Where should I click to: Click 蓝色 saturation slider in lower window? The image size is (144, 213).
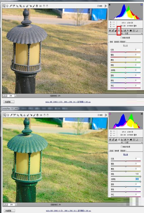126,187
